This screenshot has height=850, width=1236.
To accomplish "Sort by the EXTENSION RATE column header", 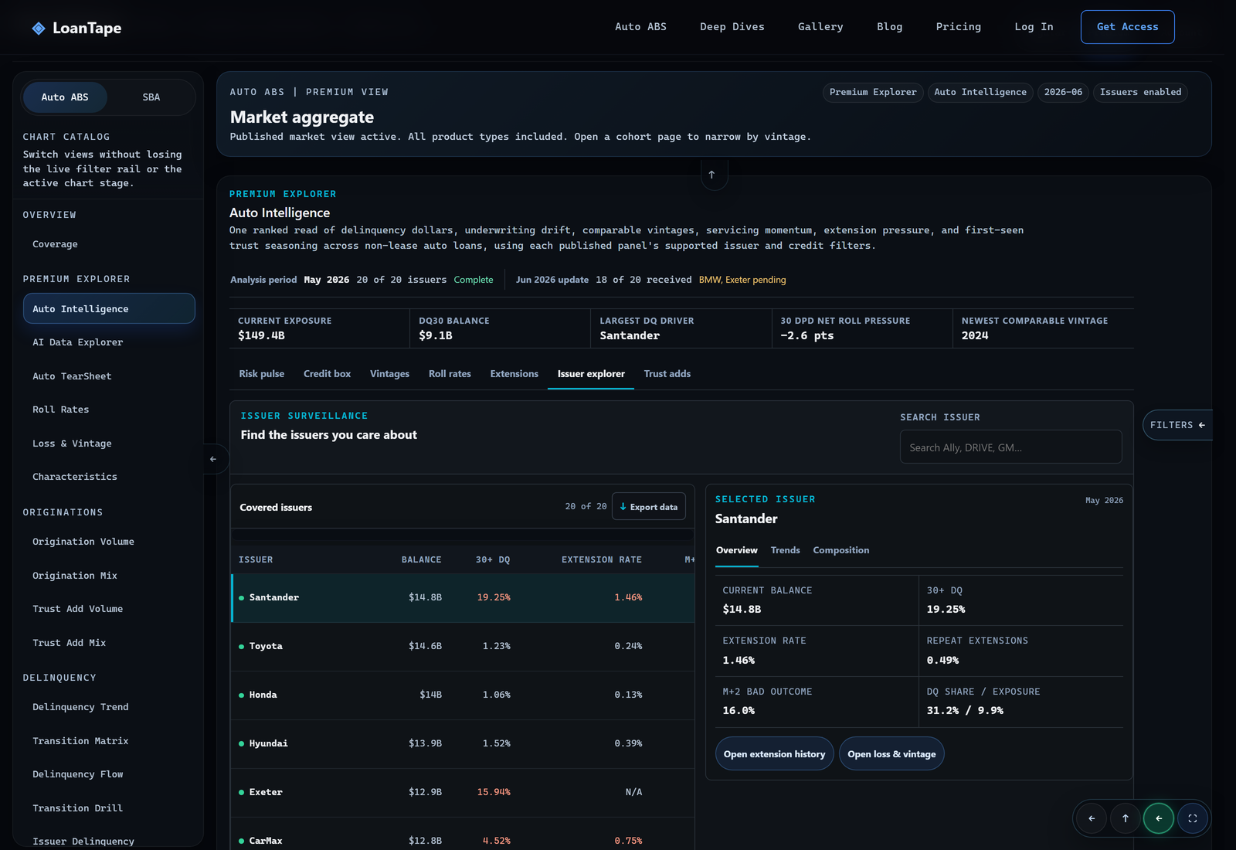I will tap(601, 560).
